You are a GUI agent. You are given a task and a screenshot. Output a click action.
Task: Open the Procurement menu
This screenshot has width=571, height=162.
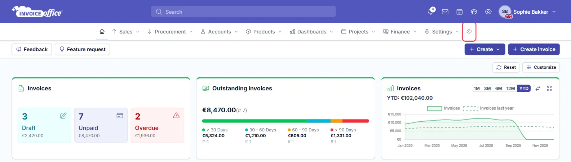(x=170, y=32)
